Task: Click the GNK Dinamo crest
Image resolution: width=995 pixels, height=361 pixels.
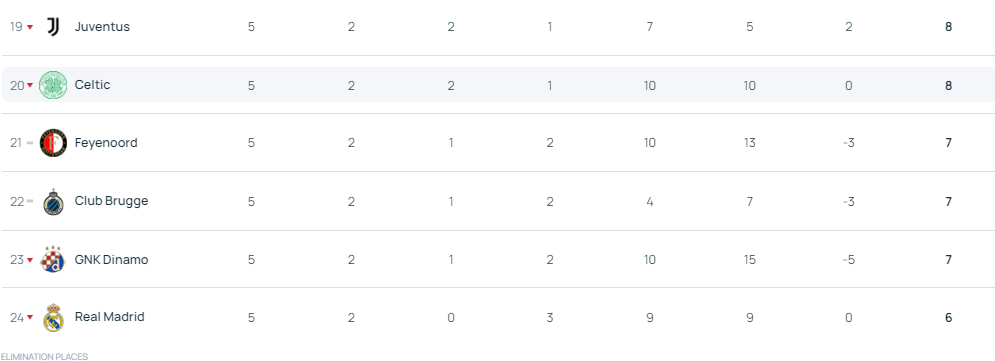Action: (53, 259)
